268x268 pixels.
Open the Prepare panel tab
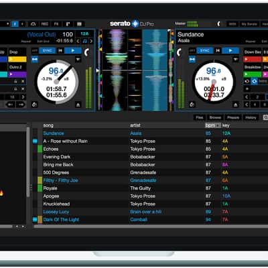[233, 117]
